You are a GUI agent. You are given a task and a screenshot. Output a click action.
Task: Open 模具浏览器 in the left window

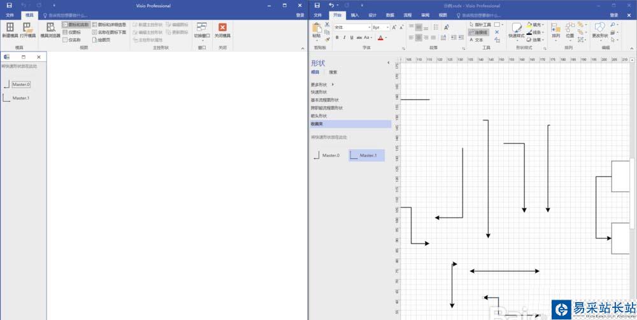50,31
